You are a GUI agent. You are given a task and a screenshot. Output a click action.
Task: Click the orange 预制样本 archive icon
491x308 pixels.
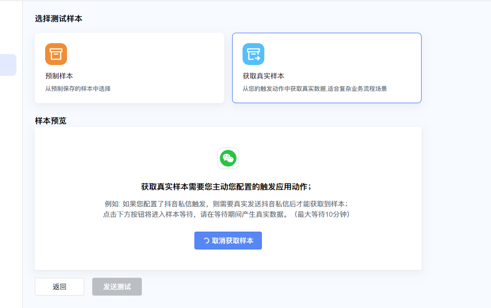(x=56, y=54)
